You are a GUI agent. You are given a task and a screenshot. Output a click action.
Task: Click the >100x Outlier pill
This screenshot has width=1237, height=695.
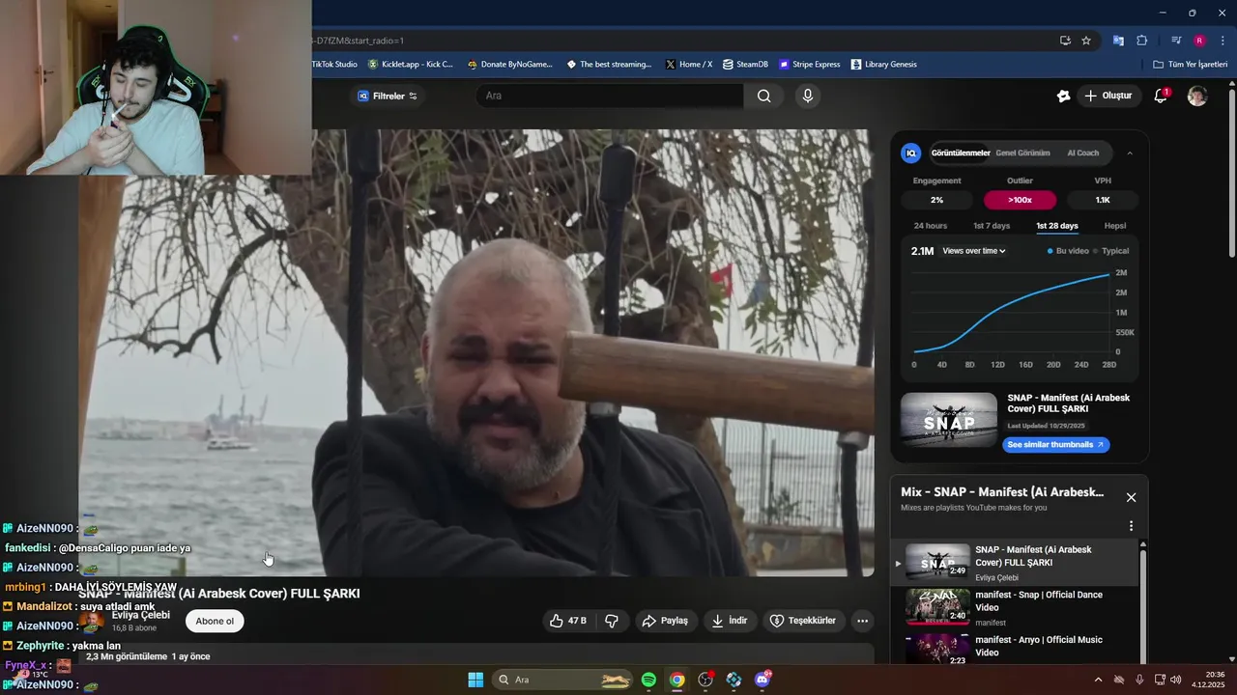(x=1020, y=200)
